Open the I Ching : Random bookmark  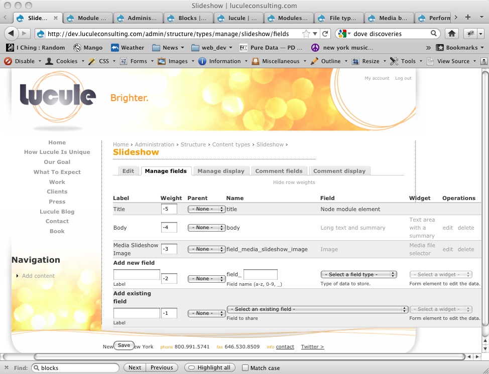[x=36, y=48]
